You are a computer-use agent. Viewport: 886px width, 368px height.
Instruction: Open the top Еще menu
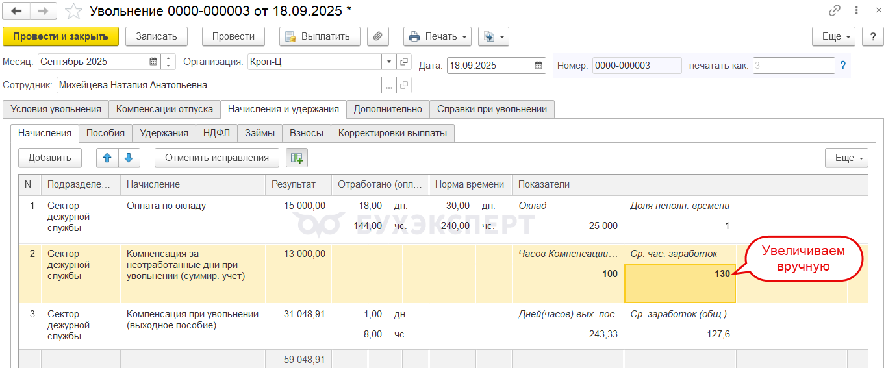pos(833,36)
